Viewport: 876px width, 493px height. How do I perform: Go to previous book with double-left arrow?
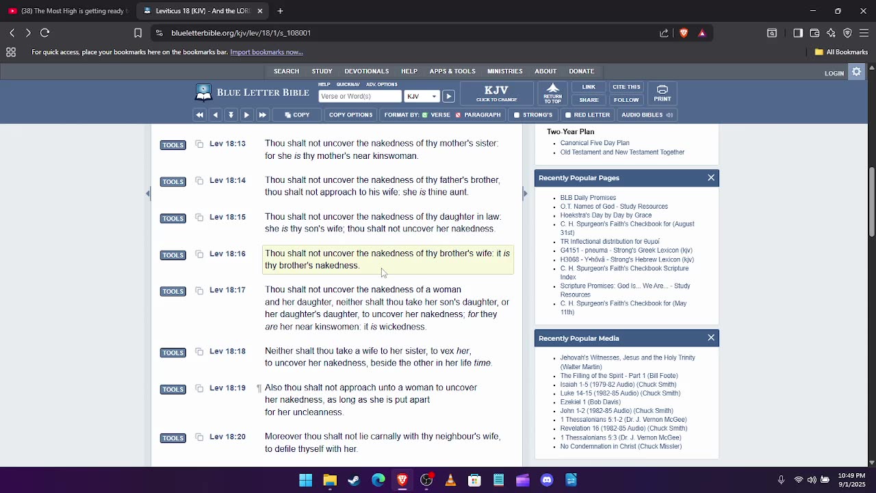tap(200, 115)
